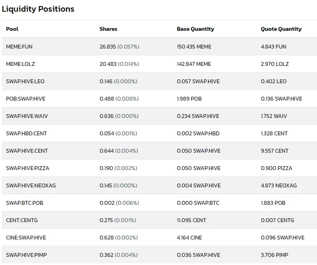
Task: Select the SWAP.HBD:CENT pool name
Action: point(27,134)
